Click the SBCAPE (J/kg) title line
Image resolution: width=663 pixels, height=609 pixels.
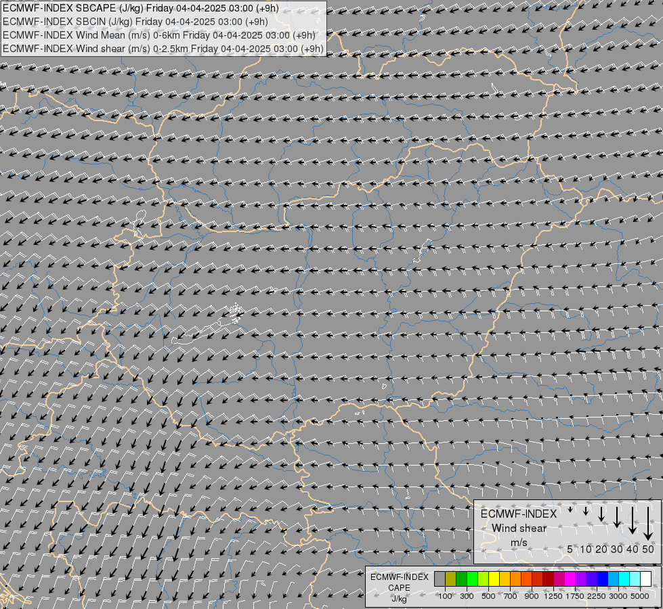tap(141, 8)
